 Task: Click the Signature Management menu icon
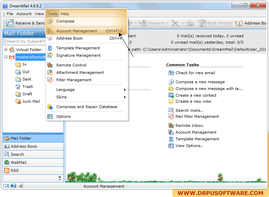50,55
